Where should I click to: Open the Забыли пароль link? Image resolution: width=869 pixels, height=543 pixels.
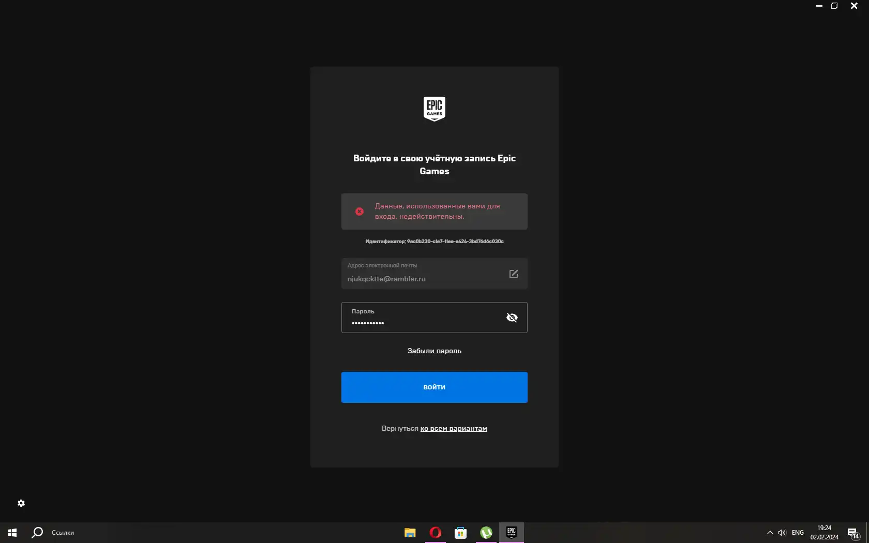[x=435, y=351]
